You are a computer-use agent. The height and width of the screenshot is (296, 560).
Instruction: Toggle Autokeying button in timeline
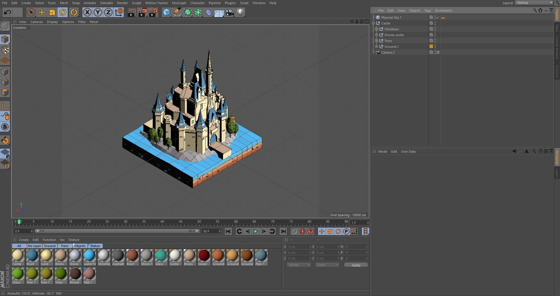[302, 231]
